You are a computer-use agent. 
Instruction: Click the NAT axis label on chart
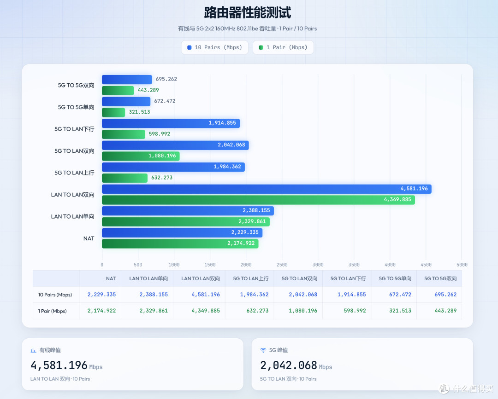click(89, 238)
